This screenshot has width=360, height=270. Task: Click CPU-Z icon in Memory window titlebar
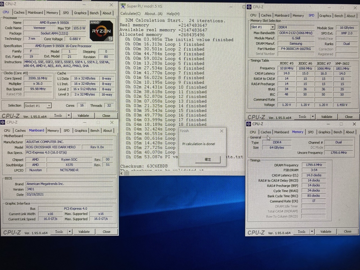[249, 124]
